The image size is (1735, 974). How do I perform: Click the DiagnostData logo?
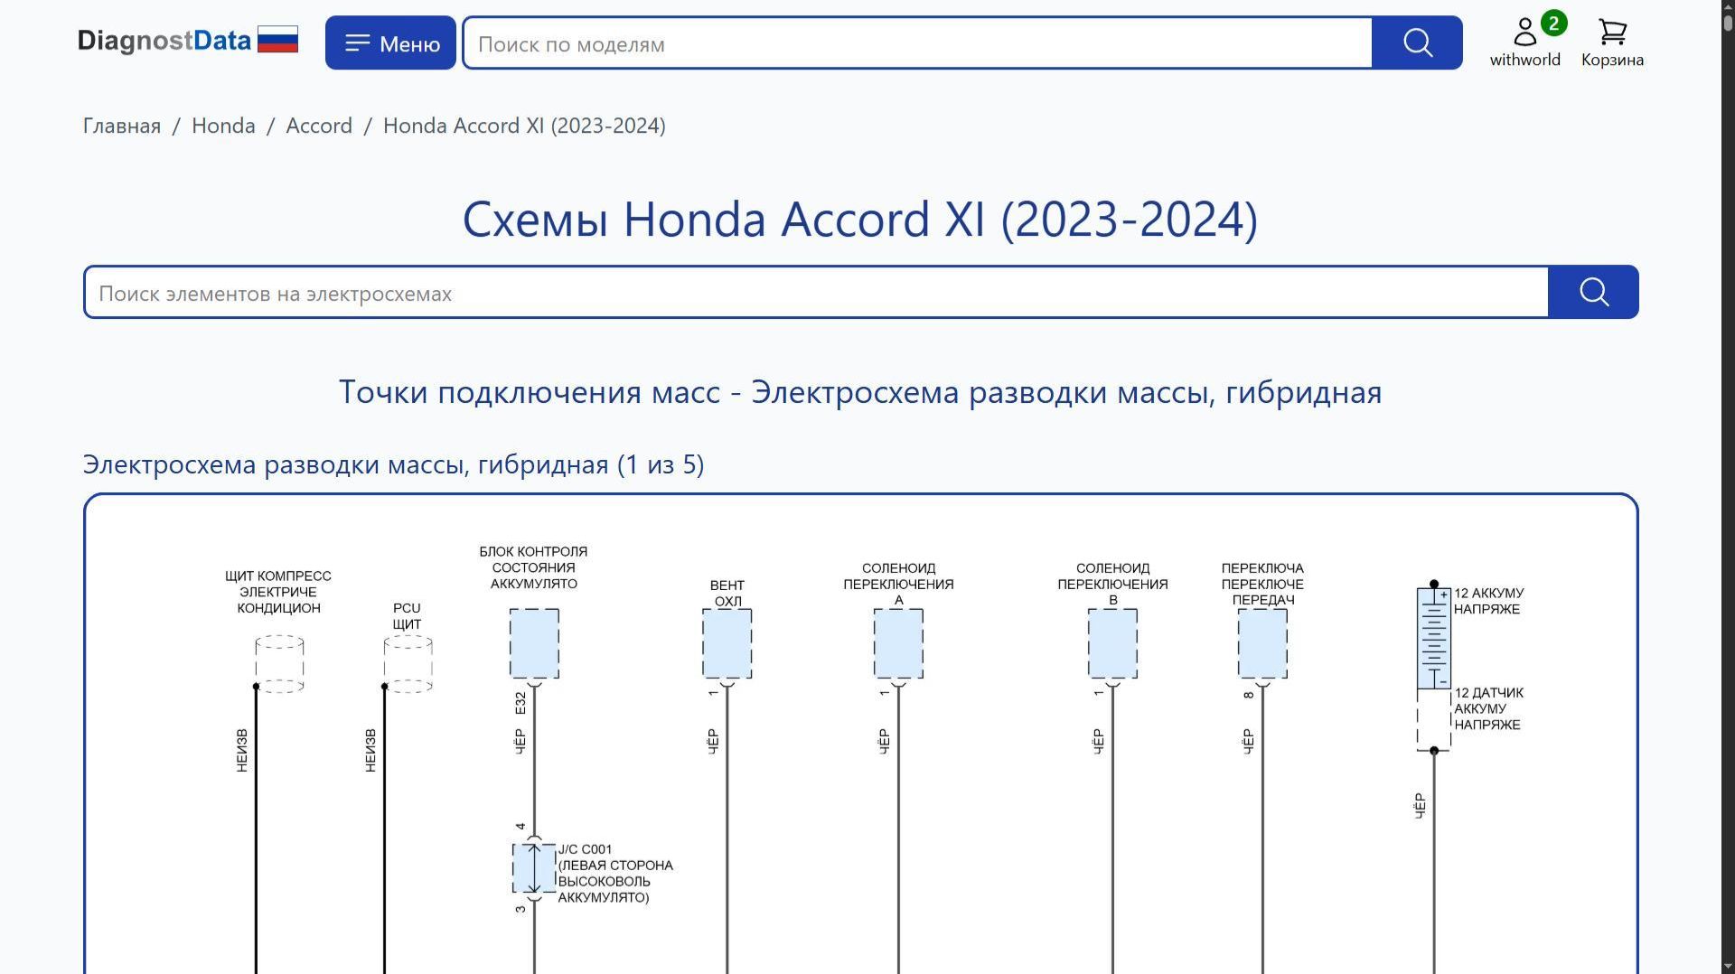(164, 41)
